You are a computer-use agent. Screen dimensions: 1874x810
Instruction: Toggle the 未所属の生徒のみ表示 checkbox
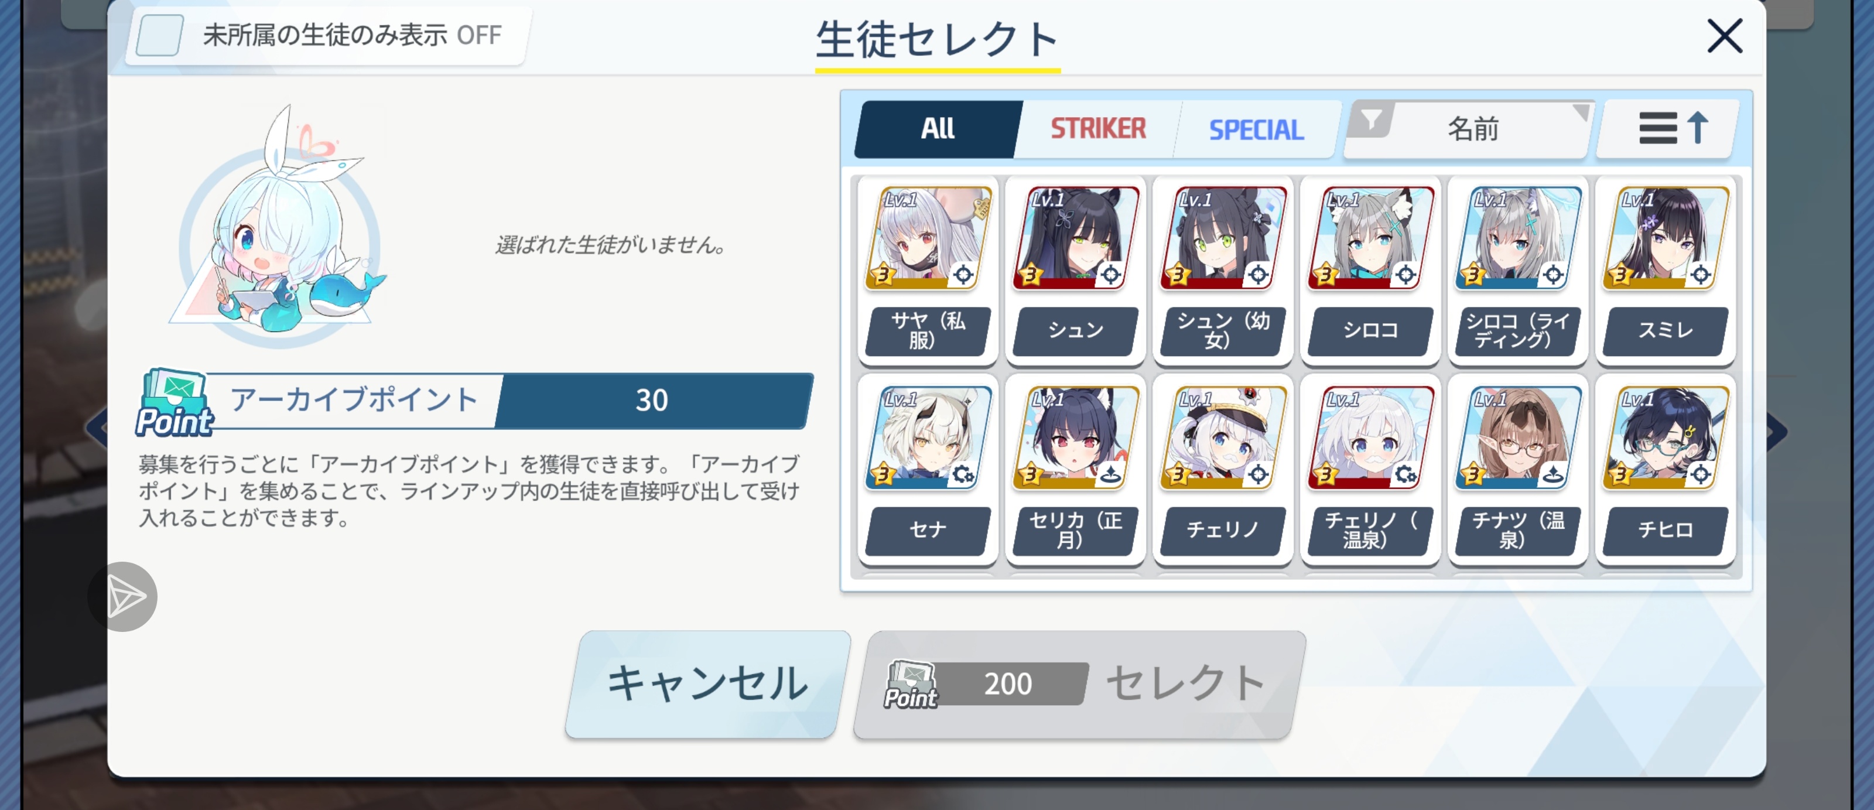(159, 35)
